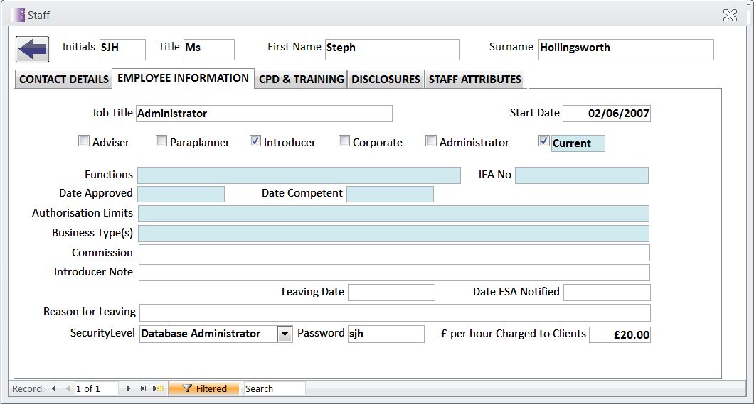The height and width of the screenshot is (404, 754).
Task: Toggle the Filtered button in status bar
Action: coord(204,388)
